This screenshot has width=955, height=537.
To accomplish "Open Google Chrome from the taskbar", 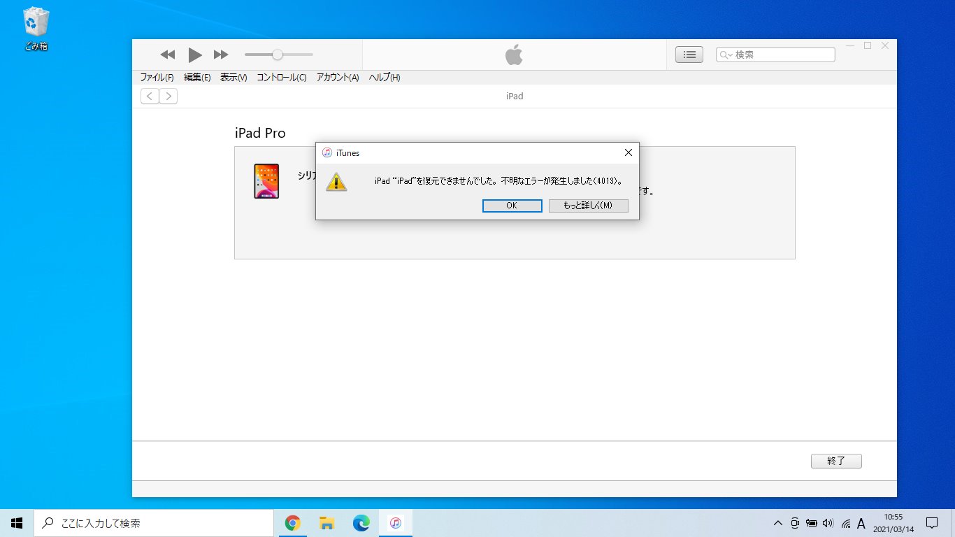I will pyautogui.click(x=292, y=523).
